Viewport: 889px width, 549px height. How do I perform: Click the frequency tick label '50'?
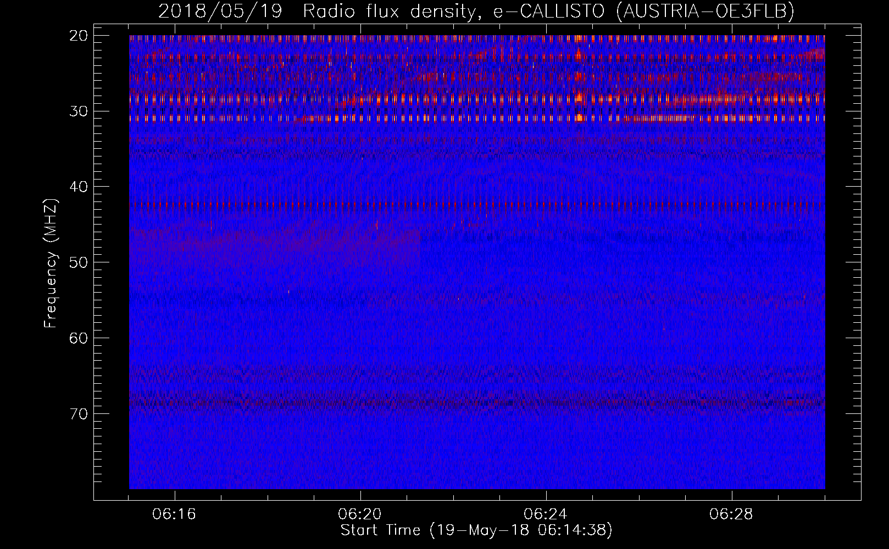pos(79,262)
